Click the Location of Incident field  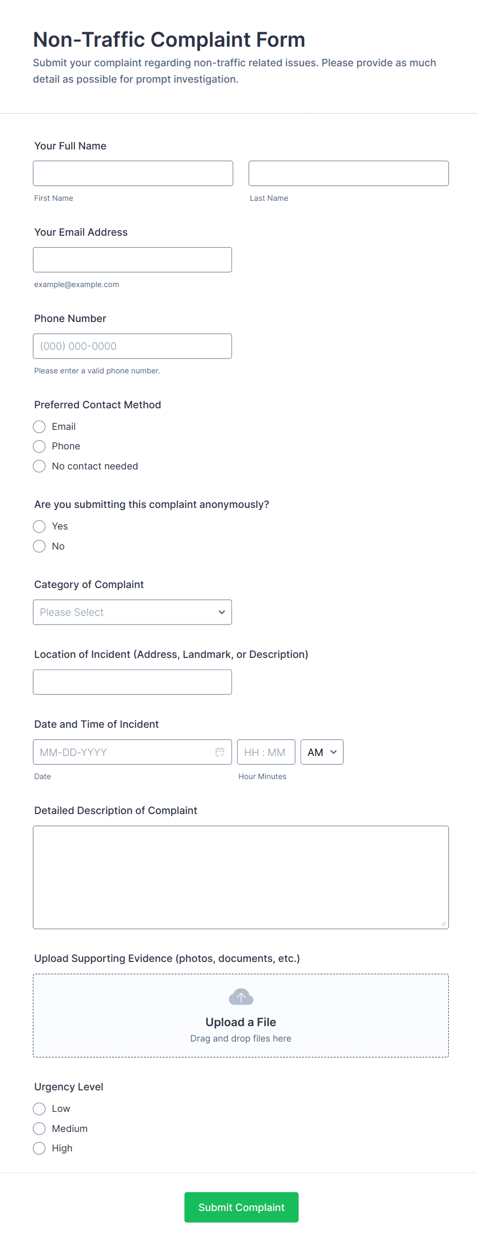(x=132, y=682)
